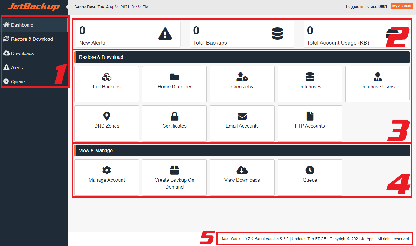The width and height of the screenshot is (416, 246).
Task: Select the Manage Account gear icon
Action: pos(106,170)
